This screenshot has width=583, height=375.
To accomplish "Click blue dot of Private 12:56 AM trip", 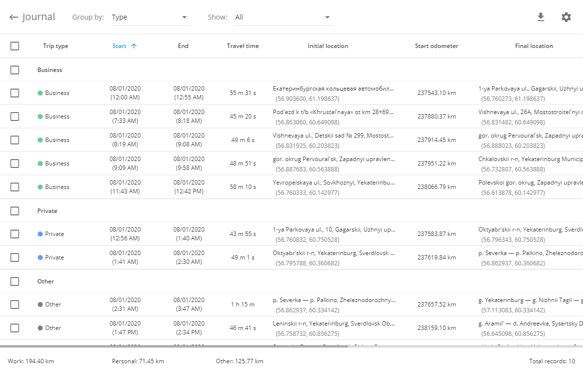I will (40, 234).
